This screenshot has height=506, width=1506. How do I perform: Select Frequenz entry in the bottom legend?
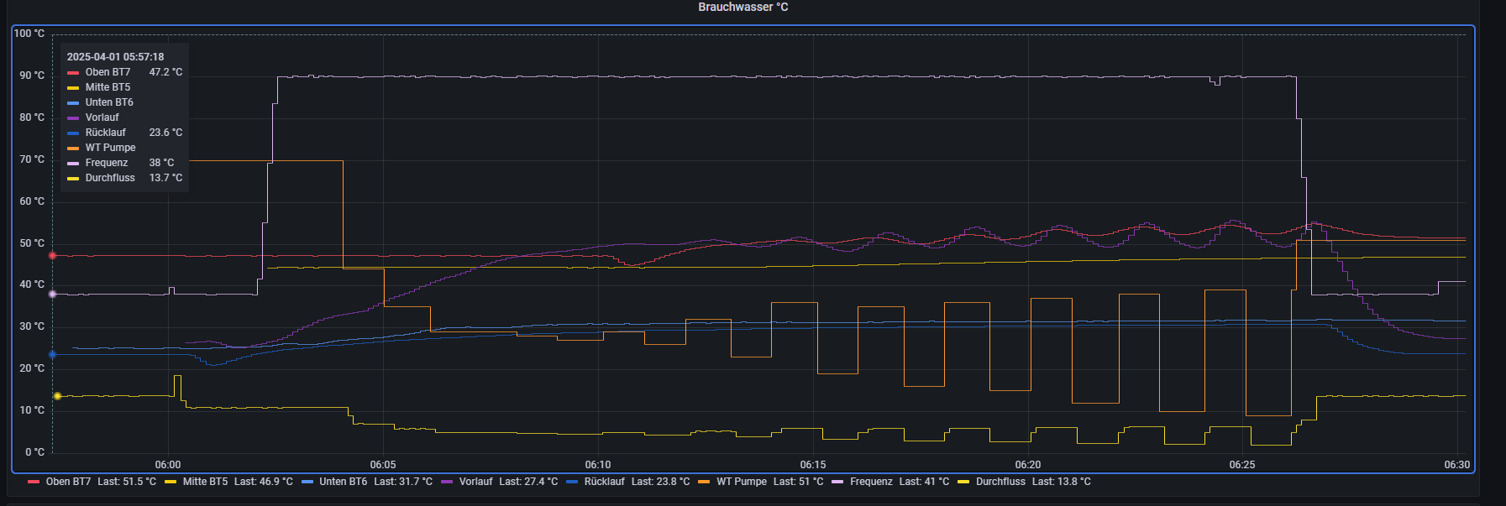(x=871, y=482)
